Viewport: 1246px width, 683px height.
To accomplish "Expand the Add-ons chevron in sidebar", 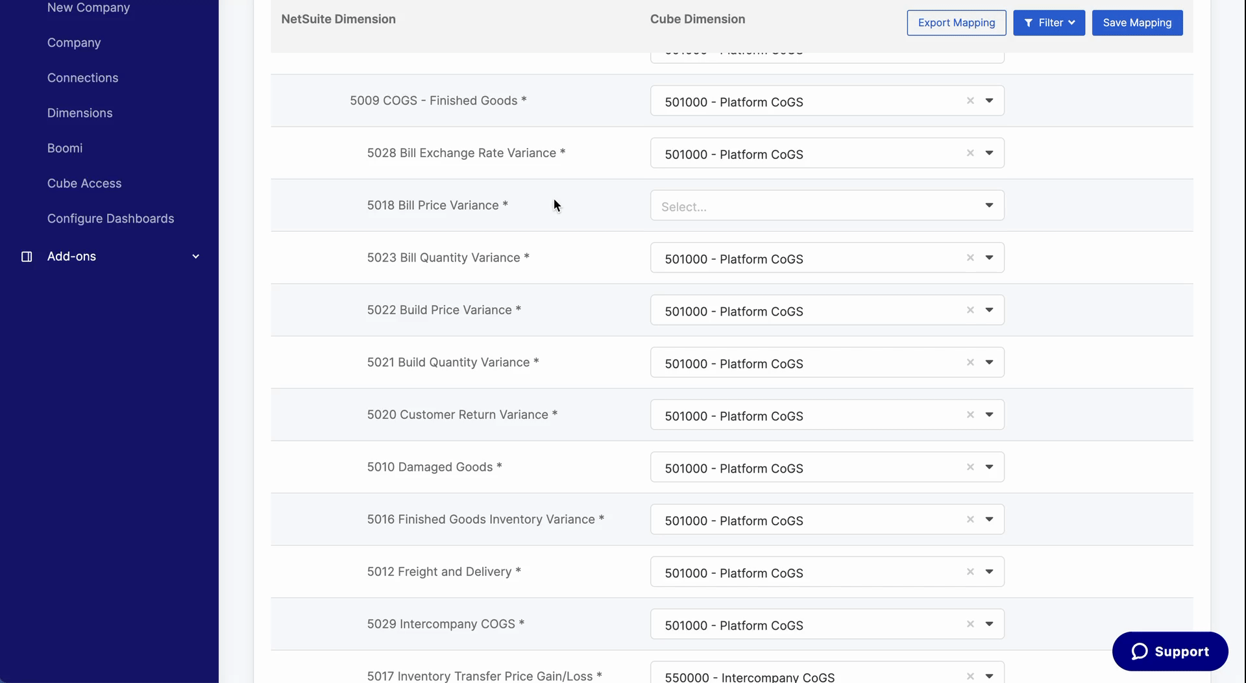I will [x=195, y=256].
